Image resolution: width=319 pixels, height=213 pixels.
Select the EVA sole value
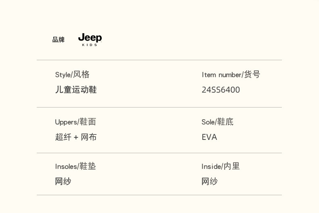tap(209, 137)
